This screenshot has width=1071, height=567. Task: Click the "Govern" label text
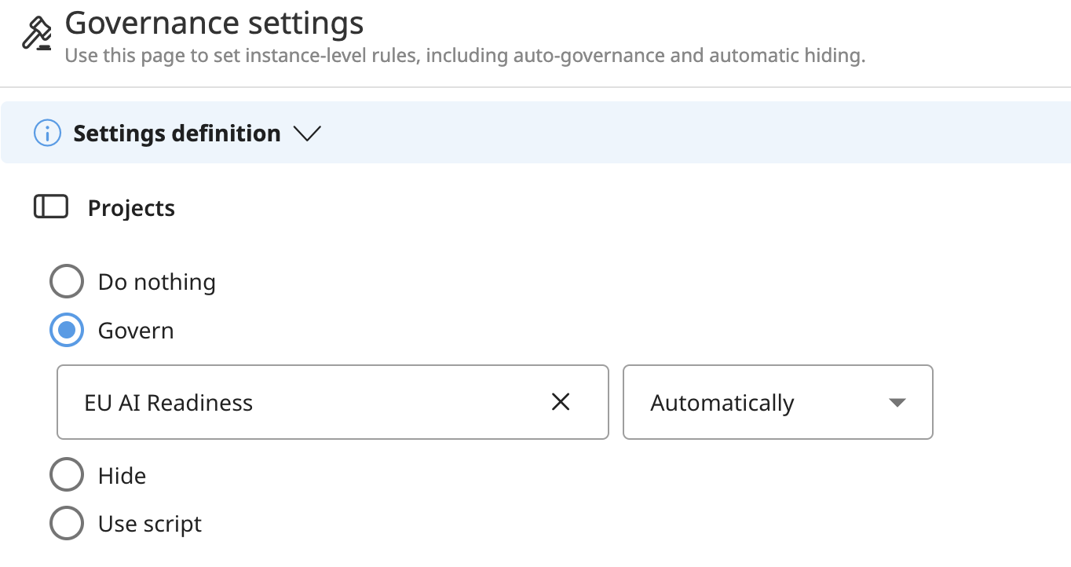click(136, 331)
